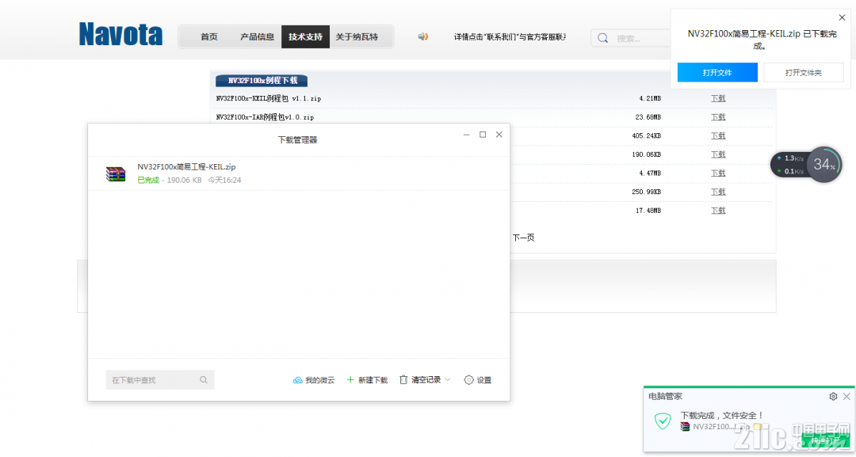Screen dimensions: 856x457
Task: Select the 技术支持 navigation tab
Action: pyautogui.click(x=305, y=36)
